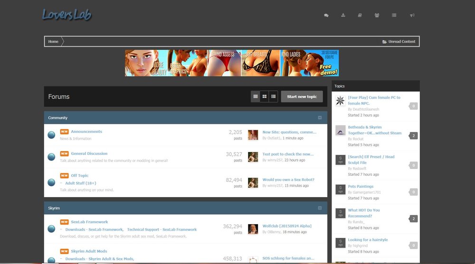Click reply count badge for Bethesda & Skyrim topic
The height and width of the screenshot is (264, 475).
[x=413, y=136]
